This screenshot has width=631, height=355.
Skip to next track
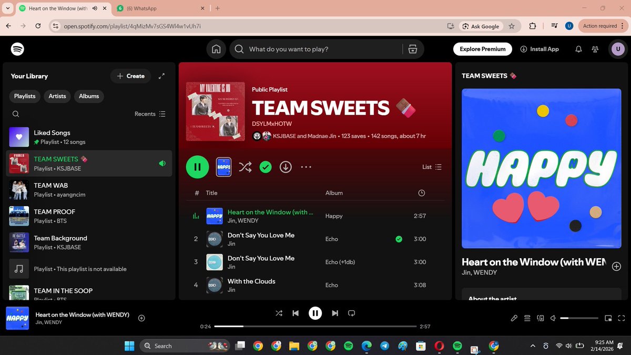point(335,313)
